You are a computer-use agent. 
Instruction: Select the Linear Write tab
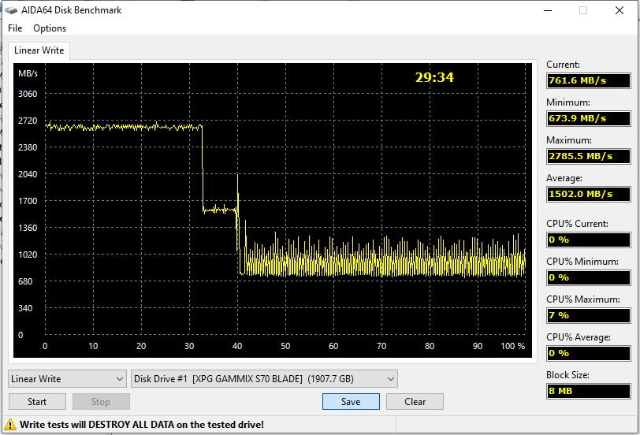point(39,50)
